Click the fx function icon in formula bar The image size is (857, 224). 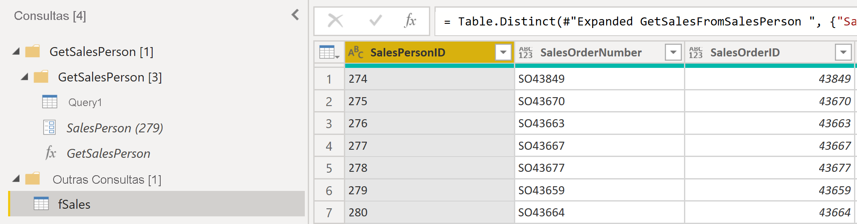pyautogui.click(x=410, y=20)
